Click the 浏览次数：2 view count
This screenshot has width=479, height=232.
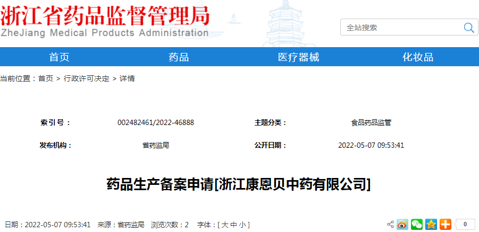[170, 225]
